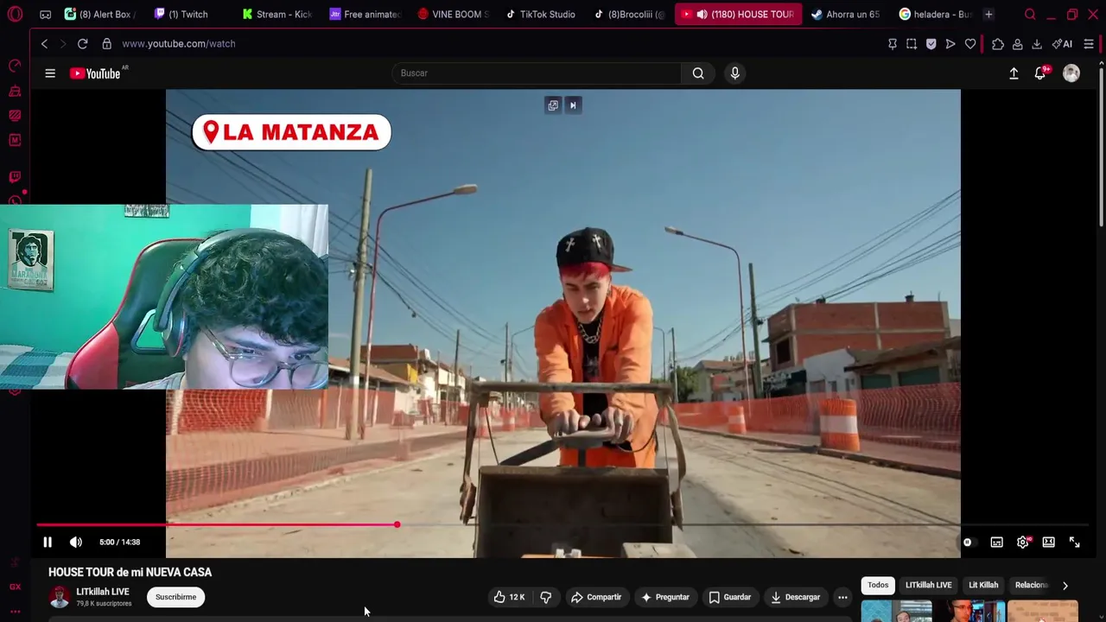Screen dimensions: 1106x622
Task: Switch to the VINE BOOM tab
Action: pyautogui.click(x=454, y=15)
